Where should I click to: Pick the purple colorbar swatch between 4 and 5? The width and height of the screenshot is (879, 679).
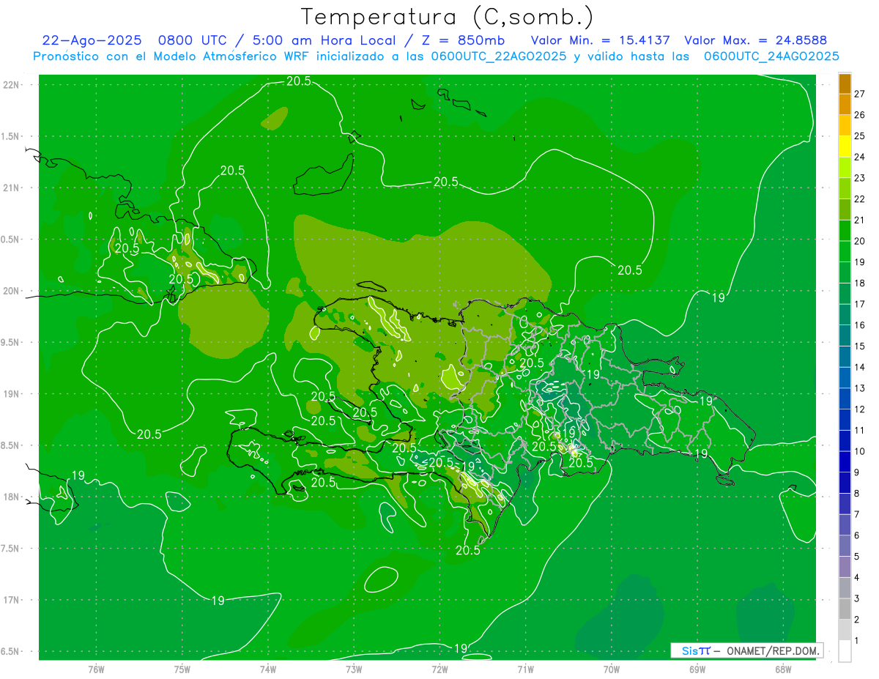(x=845, y=567)
